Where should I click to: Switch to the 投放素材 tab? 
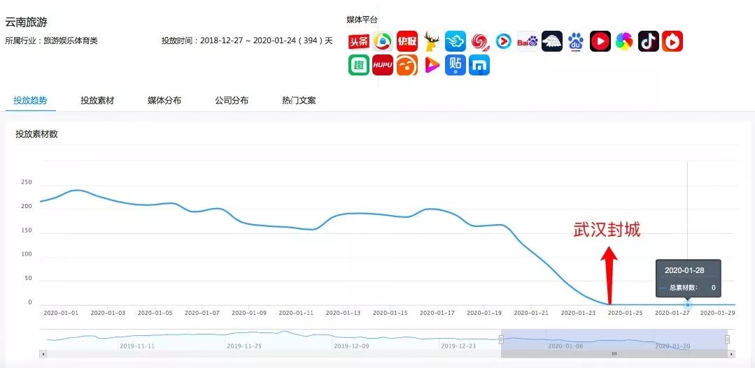pos(97,101)
